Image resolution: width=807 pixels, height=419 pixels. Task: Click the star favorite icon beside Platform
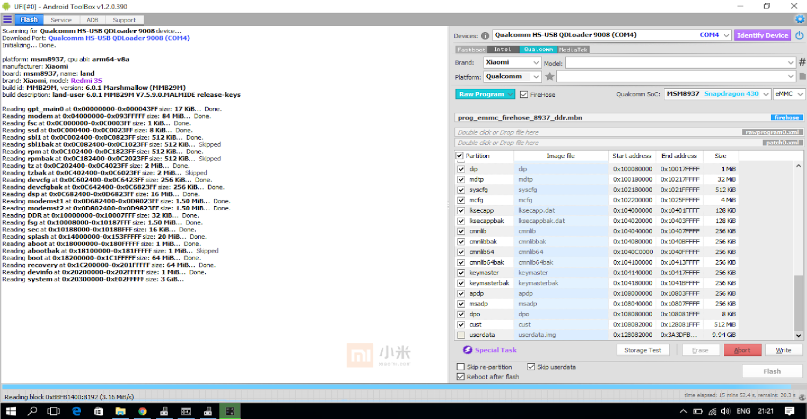coord(550,77)
